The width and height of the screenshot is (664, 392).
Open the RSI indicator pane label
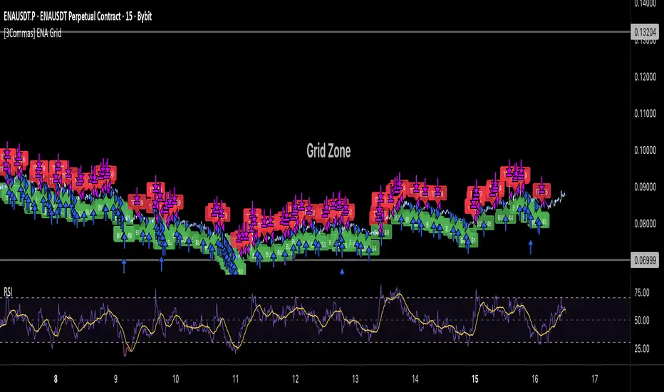point(8,292)
